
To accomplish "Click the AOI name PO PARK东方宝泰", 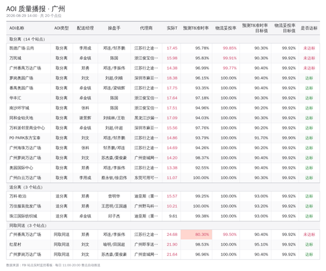I will pos(25,138).
